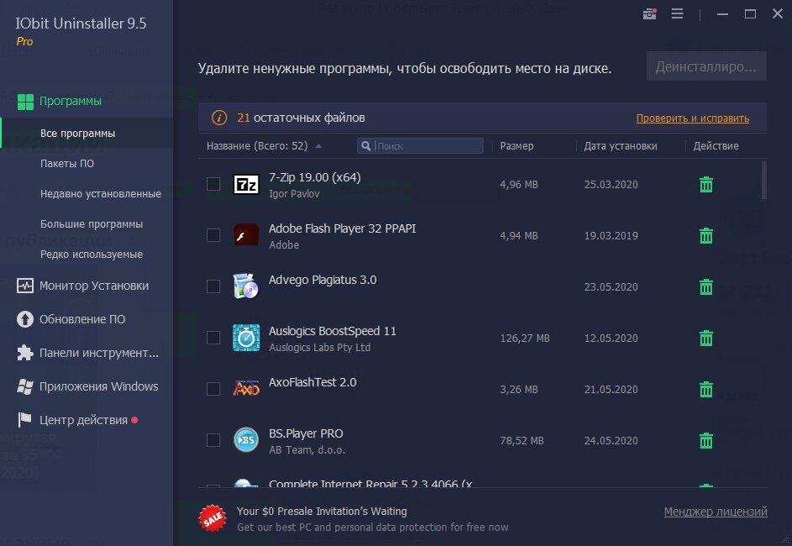Open Панели инструментов section
The image size is (792, 546).
[x=99, y=353]
